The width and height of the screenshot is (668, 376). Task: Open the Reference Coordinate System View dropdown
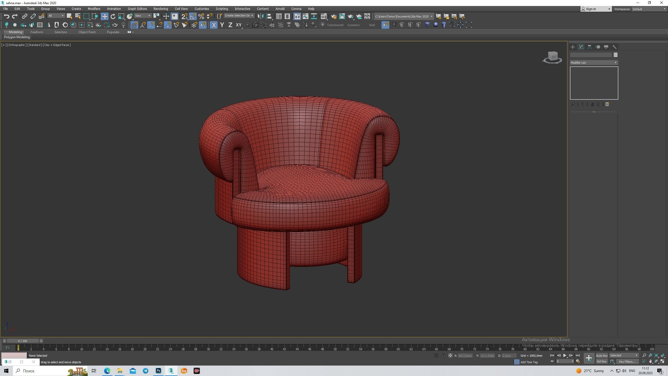pos(143,16)
